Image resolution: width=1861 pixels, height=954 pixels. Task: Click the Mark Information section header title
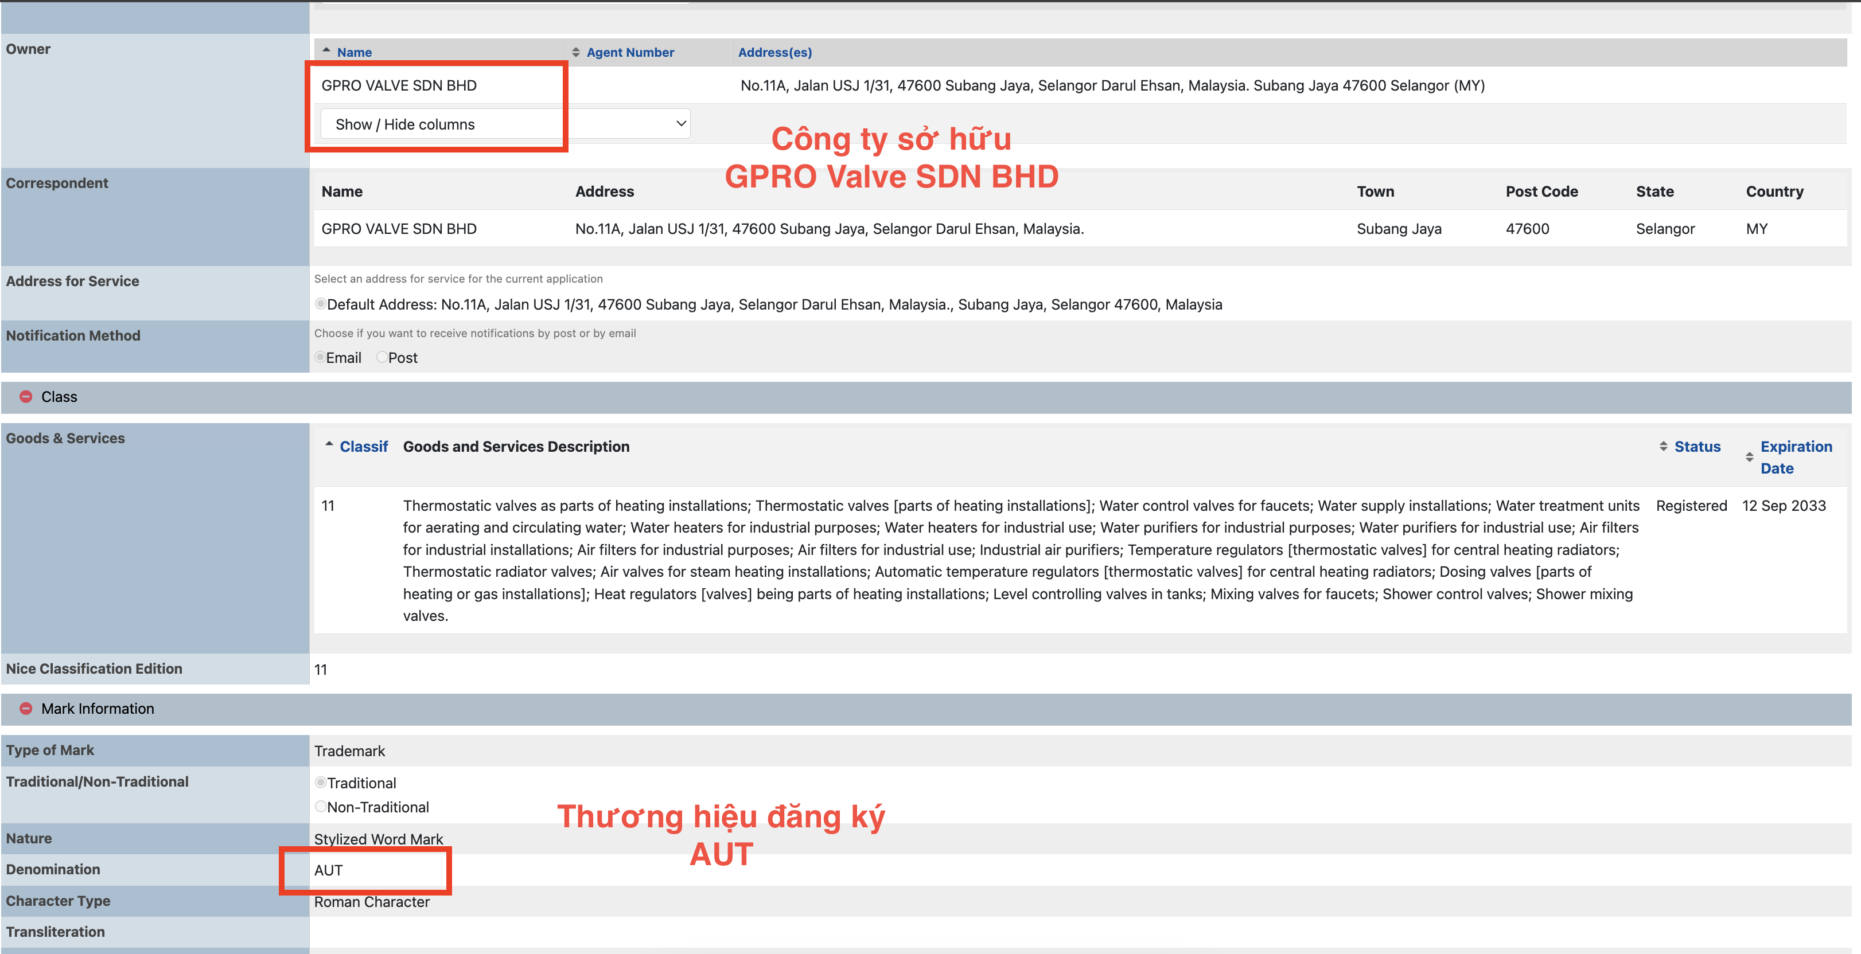click(x=98, y=709)
